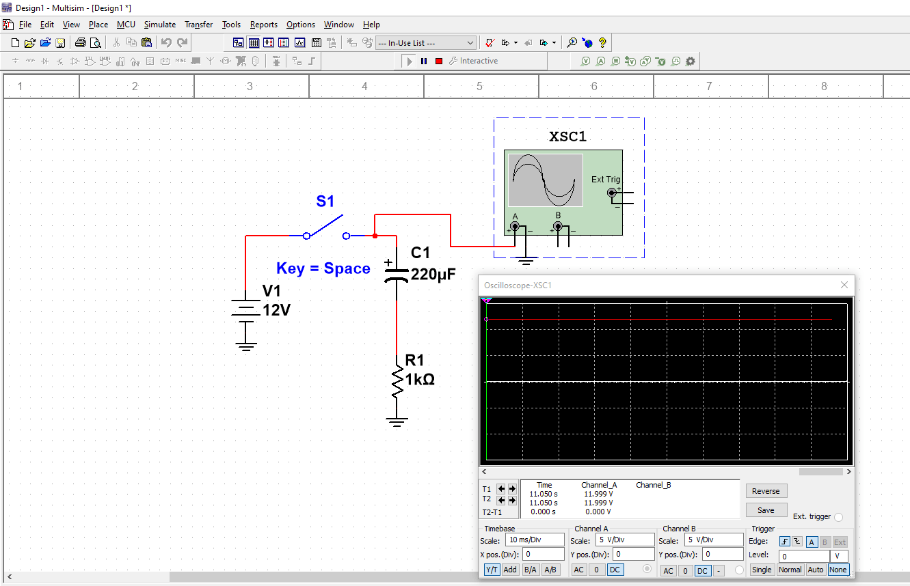The image size is (910, 586).
Task: Switch Channel B coupling to AC
Action: (x=668, y=570)
